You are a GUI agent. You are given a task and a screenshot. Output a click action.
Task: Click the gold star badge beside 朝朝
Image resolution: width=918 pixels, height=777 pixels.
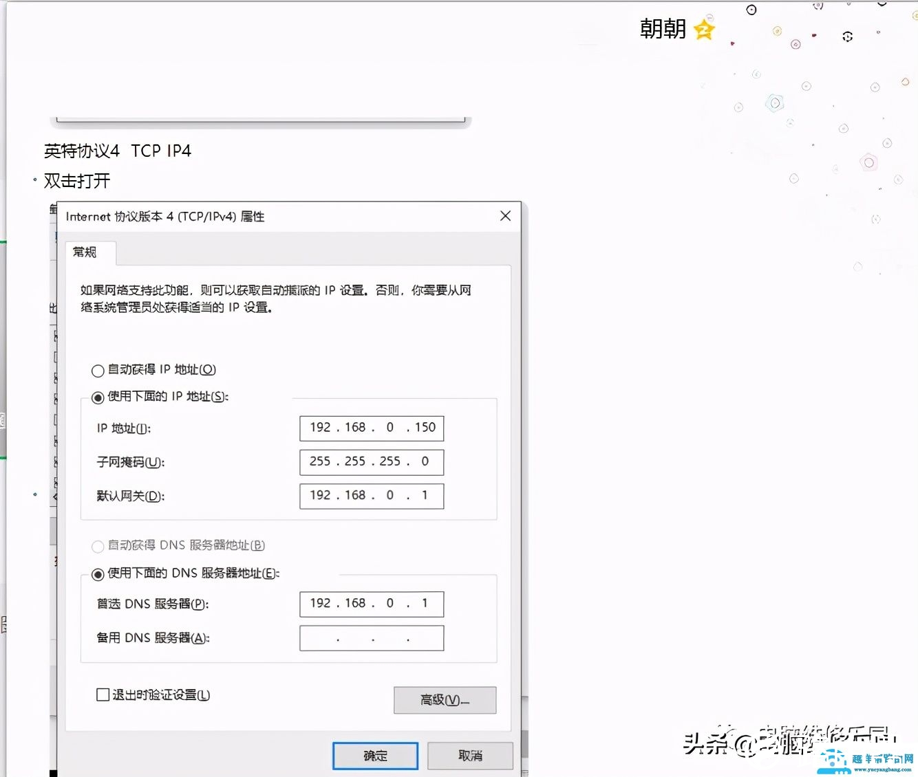(x=704, y=29)
